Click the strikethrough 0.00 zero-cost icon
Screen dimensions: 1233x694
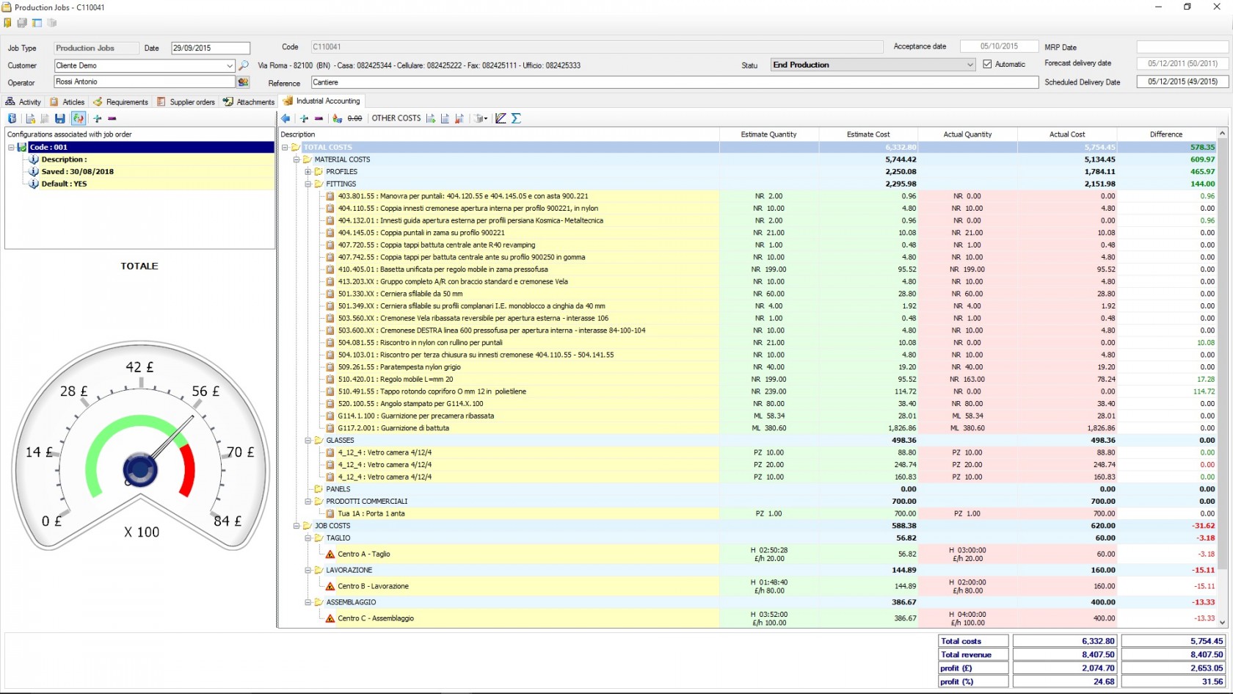[x=354, y=118]
